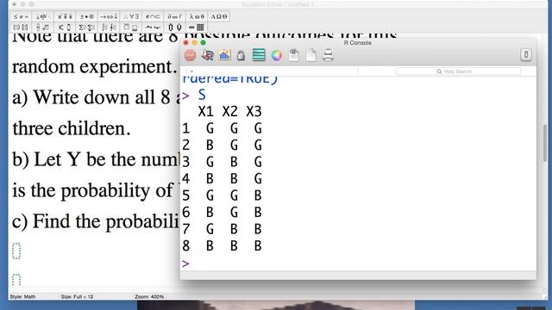Show command history striped list icon
This screenshot has height=310, width=552.
pyautogui.click(x=259, y=55)
